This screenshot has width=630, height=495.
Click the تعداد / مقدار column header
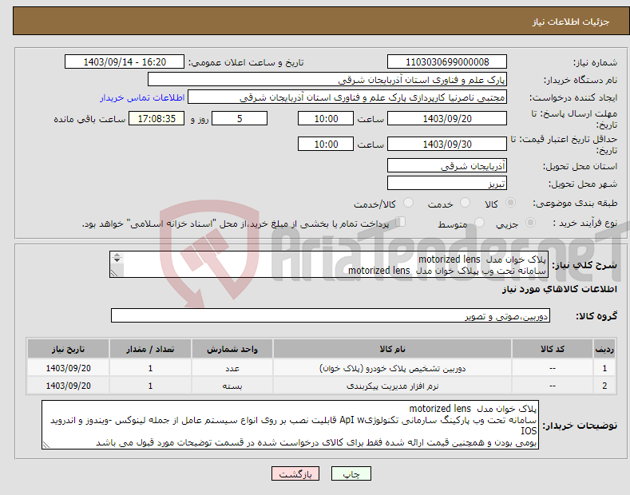coord(150,349)
